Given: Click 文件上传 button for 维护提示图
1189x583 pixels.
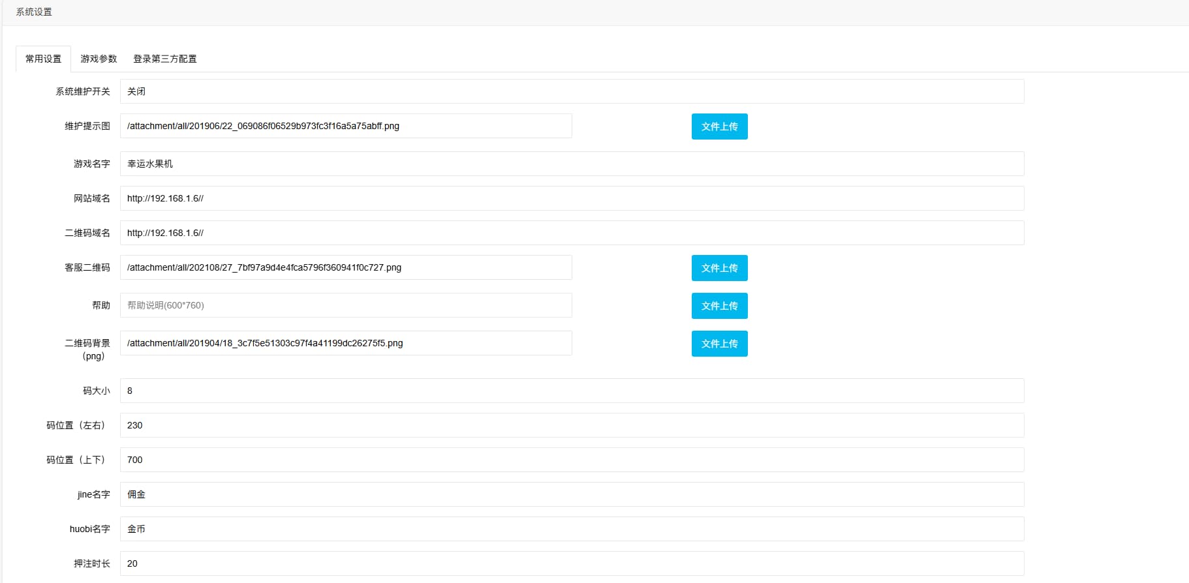Looking at the screenshot, I should (x=719, y=127).
